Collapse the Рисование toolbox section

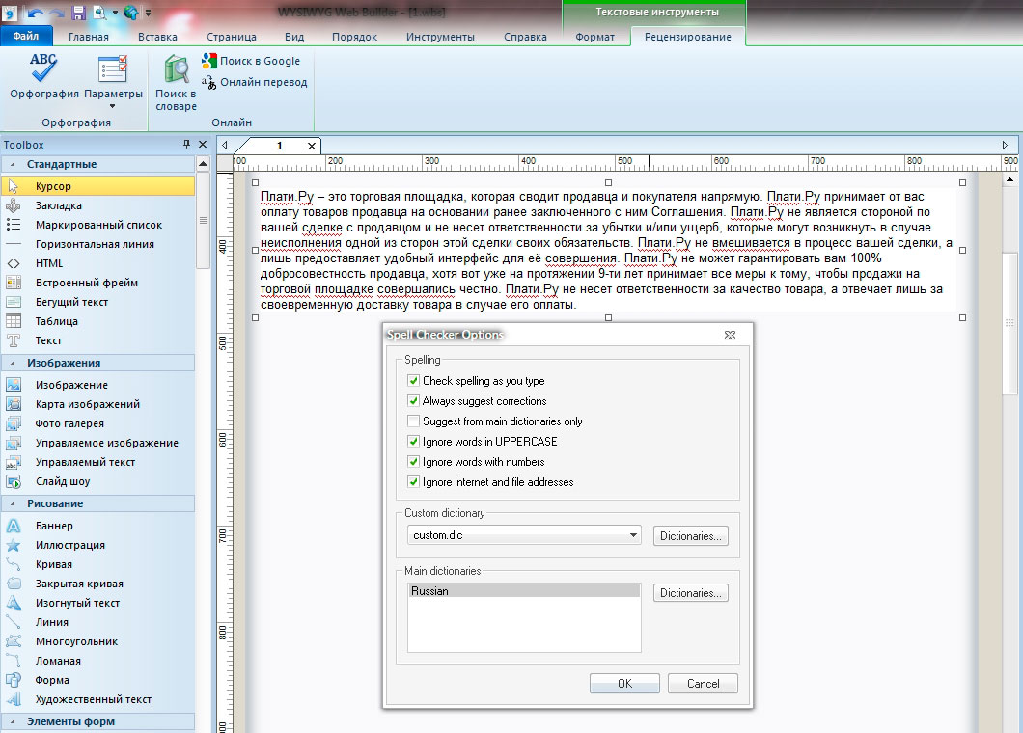tap(13, 503)
